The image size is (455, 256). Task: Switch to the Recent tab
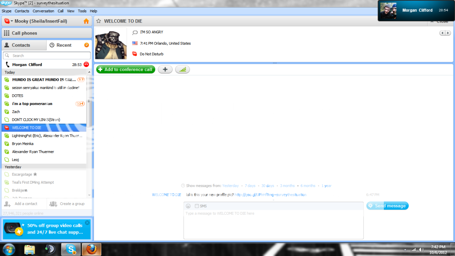64,45
